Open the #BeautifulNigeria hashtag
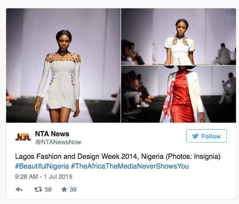 point(42,166)
